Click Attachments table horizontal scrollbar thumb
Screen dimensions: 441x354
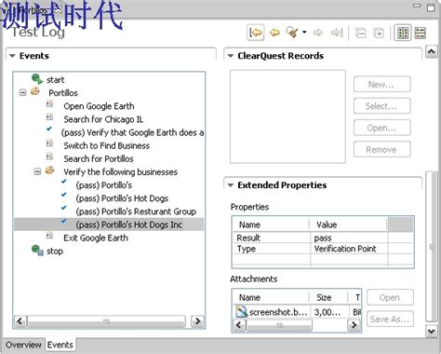click(279, 325)
